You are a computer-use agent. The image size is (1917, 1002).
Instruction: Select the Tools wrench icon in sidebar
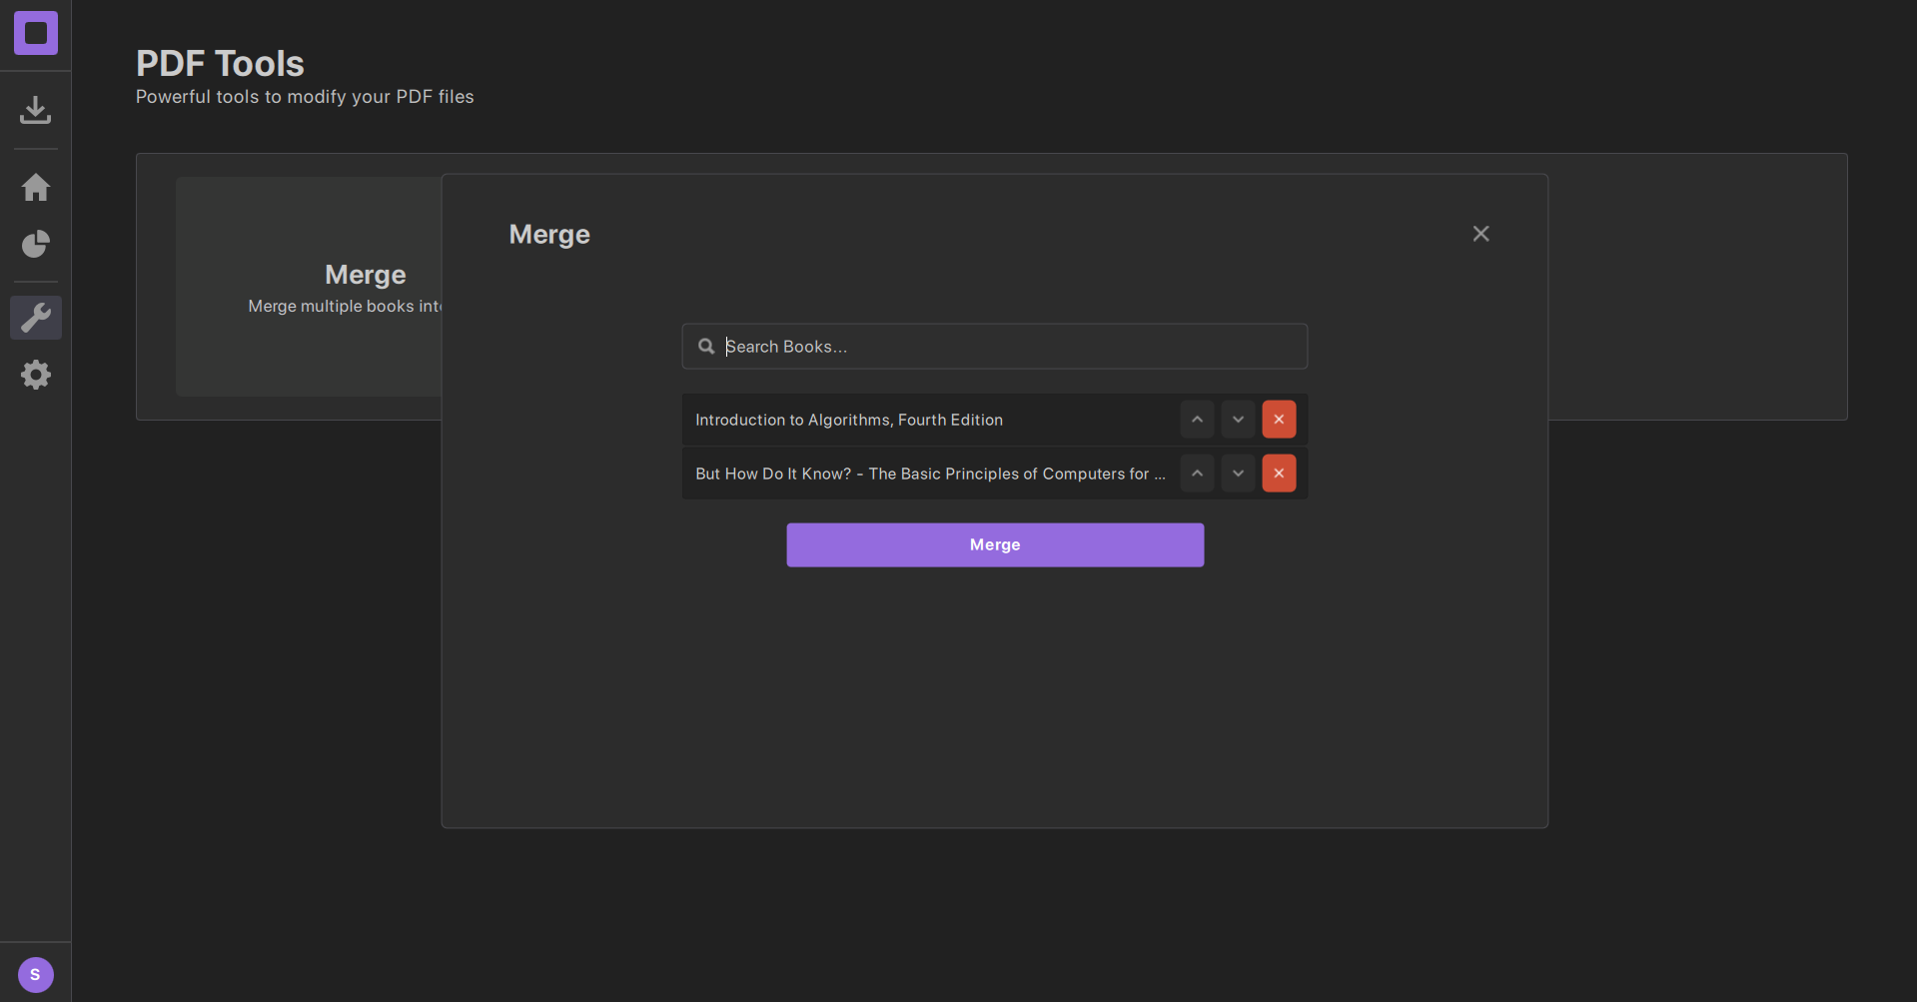36,318
